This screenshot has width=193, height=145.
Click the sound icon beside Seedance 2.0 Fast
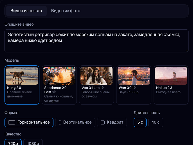pos(54,92)
